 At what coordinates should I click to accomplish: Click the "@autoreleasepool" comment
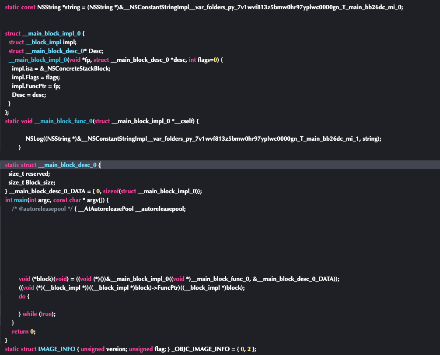point(42,209)
